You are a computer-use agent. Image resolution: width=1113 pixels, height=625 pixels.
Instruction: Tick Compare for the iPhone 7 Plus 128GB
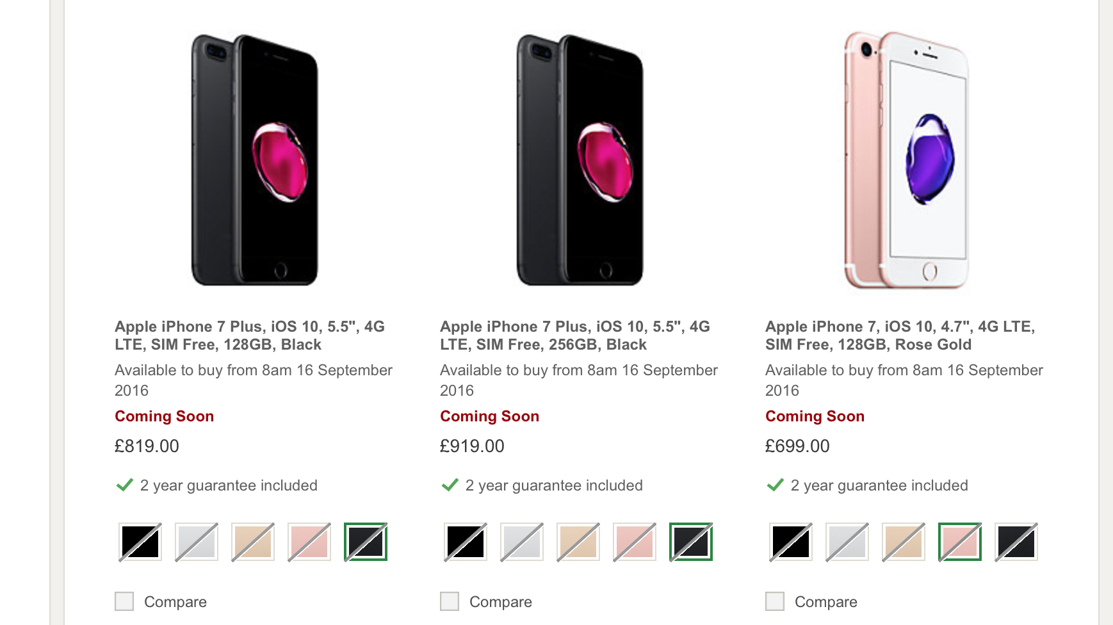click(x=124, y=601)
